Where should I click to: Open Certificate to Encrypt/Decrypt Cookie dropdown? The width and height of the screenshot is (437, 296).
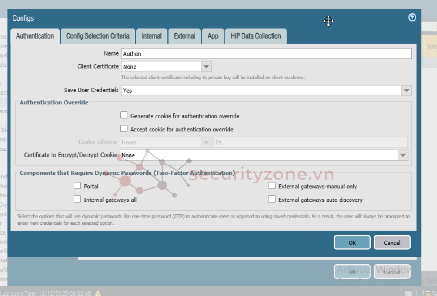(402, 155)
